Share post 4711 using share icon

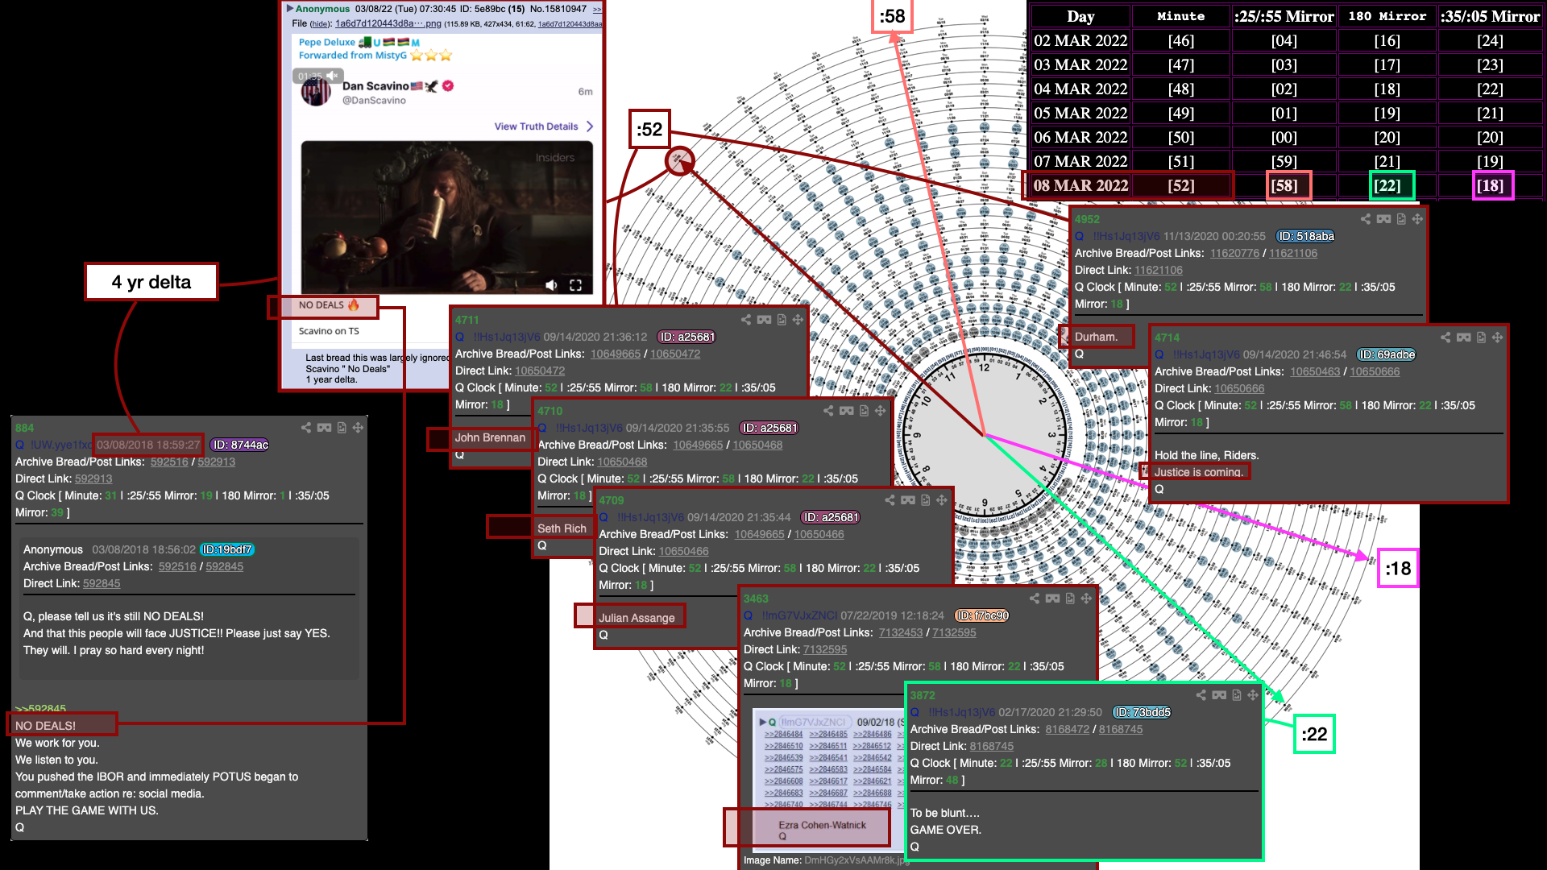[746, 320]
